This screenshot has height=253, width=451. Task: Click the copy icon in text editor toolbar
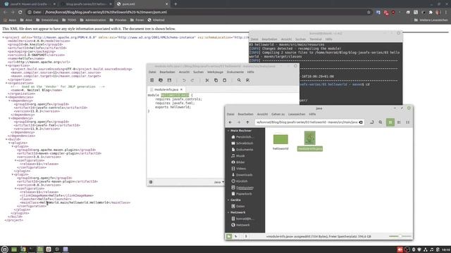[216, 80]
